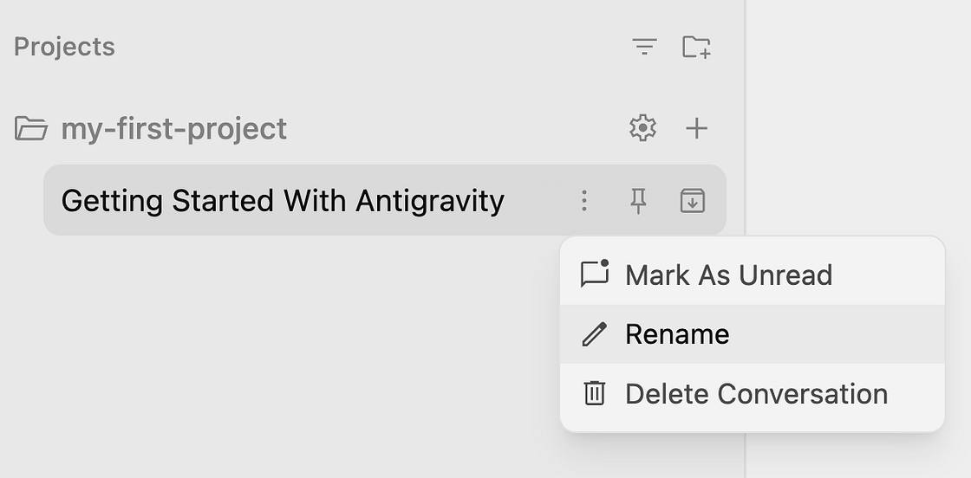
Task: Open my-first-project settings gear
Action: tap(642, 128)
